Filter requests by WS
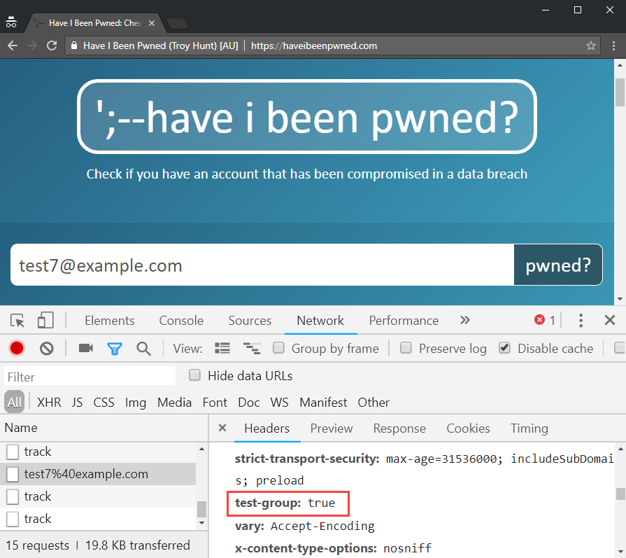The image size is (626, 558). tap(280, 403)
